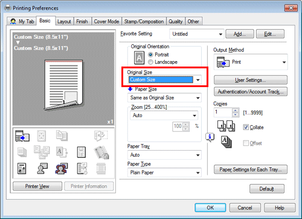Click the blue information balloon icon
This screenshot has height=219, width=302.
(210, 137)
